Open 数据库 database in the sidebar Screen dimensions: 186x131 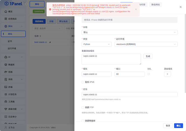[x=13, y=65]
